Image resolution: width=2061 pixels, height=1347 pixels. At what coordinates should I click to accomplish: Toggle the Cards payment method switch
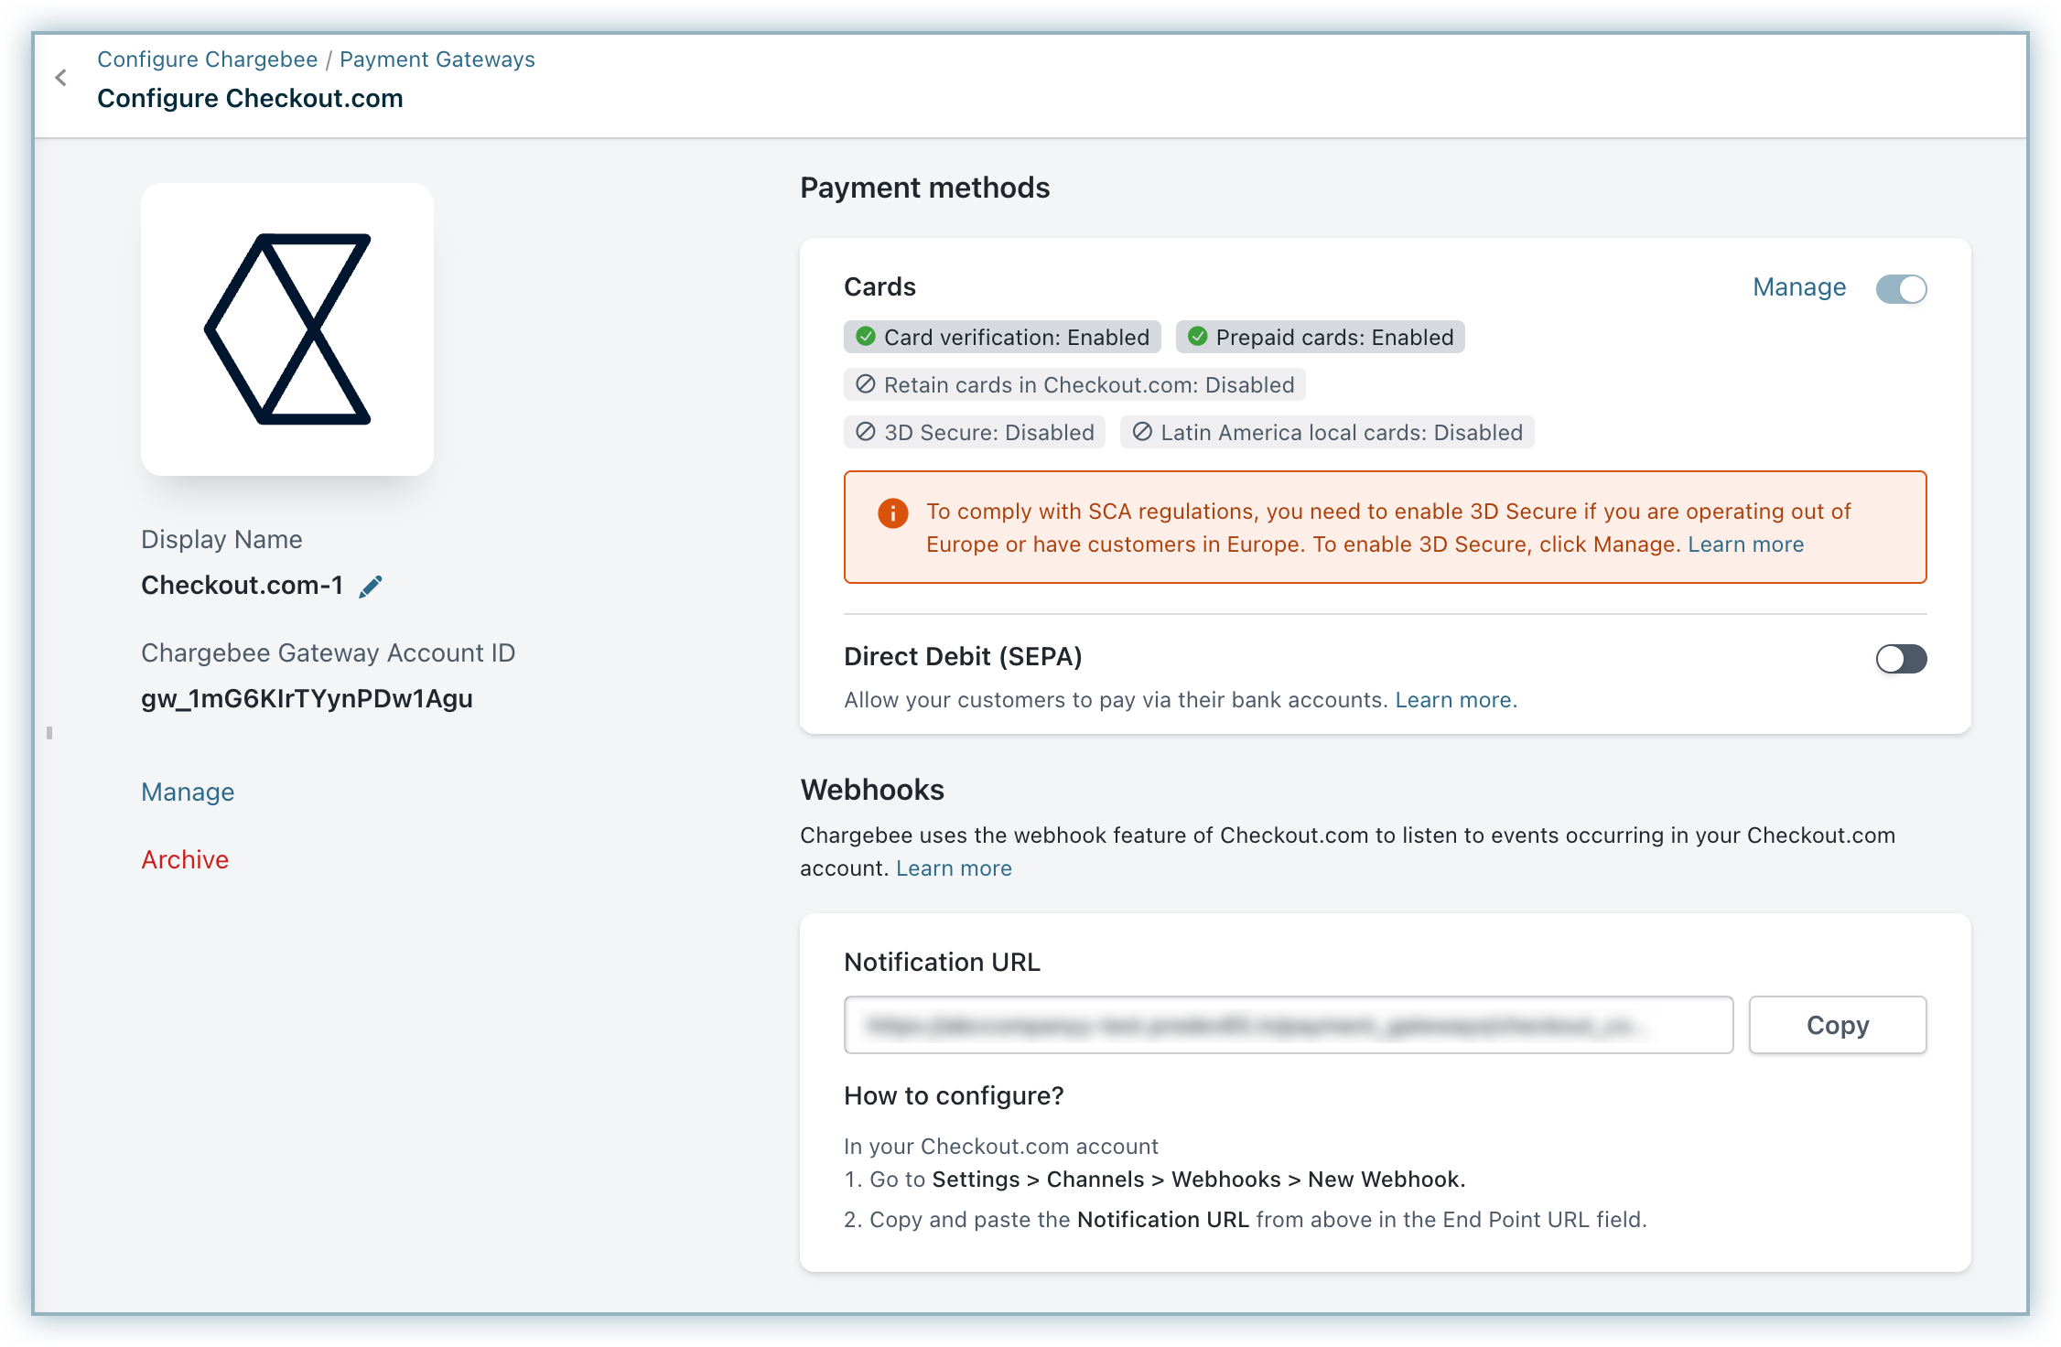1901,289
